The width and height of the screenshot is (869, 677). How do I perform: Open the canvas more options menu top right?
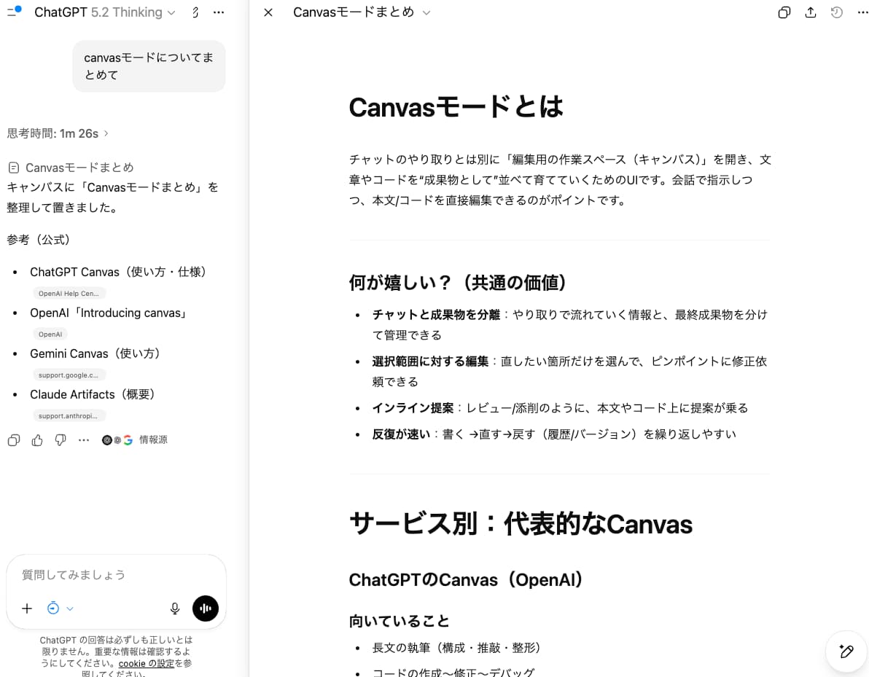(x=862, y=12)
